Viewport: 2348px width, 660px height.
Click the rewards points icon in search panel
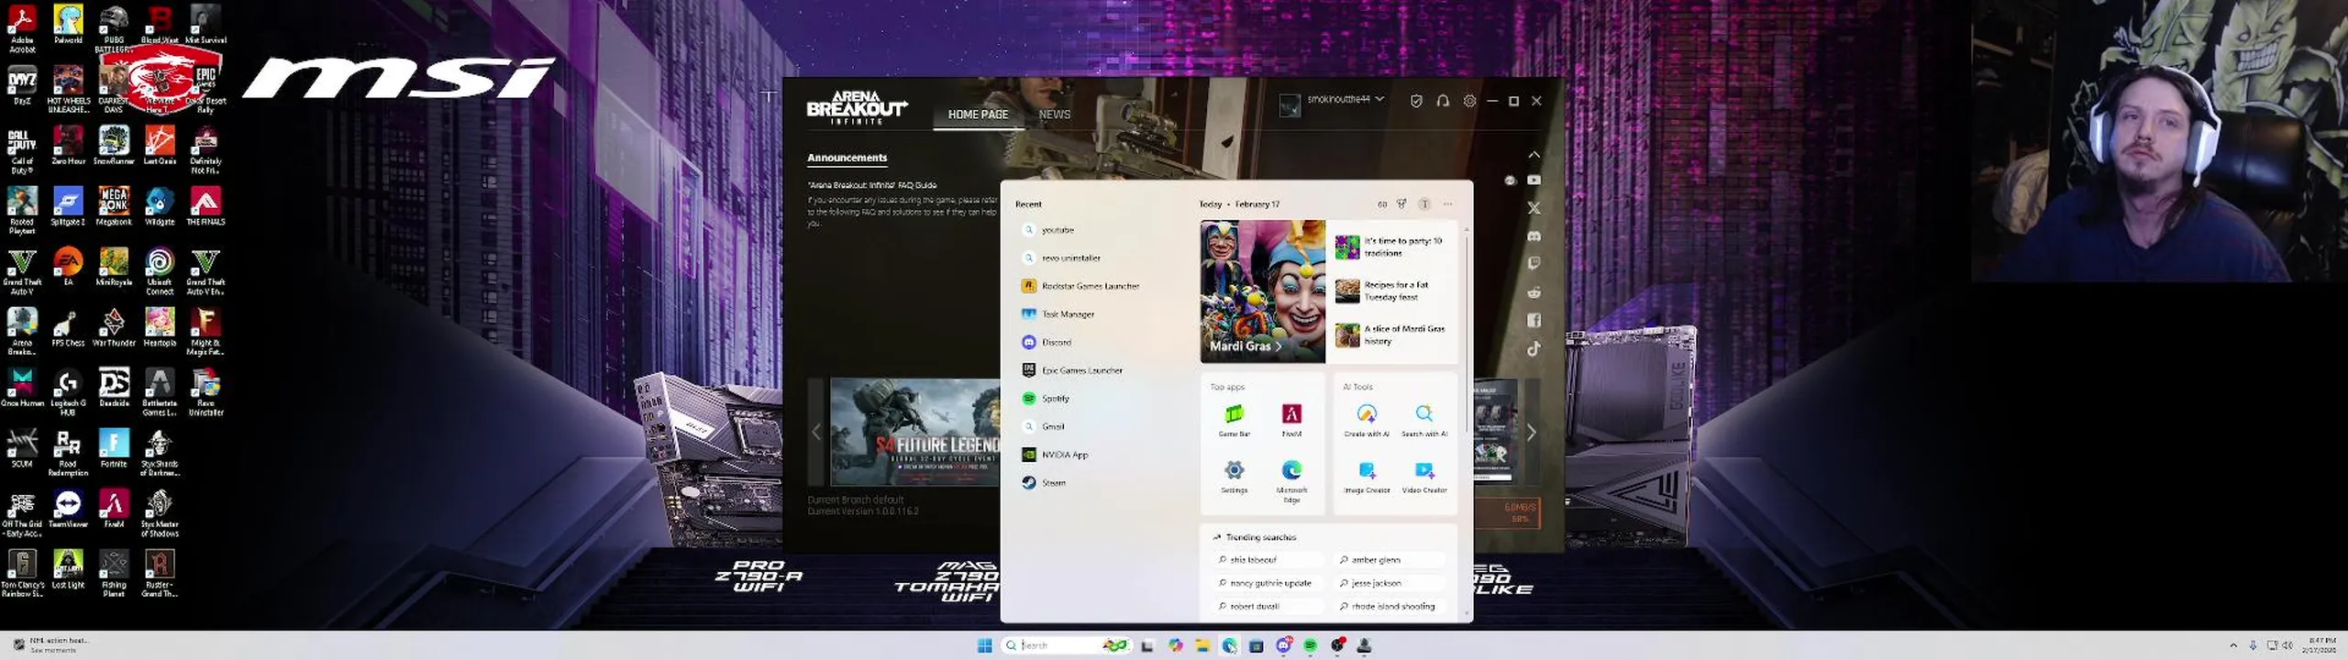tap(1401, 204)
